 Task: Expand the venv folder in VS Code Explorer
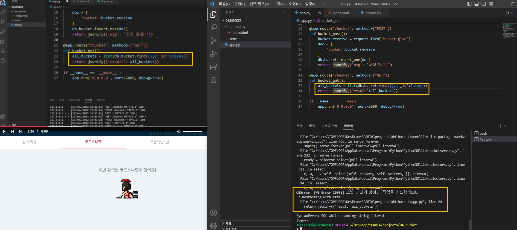[x=226, y=39]
